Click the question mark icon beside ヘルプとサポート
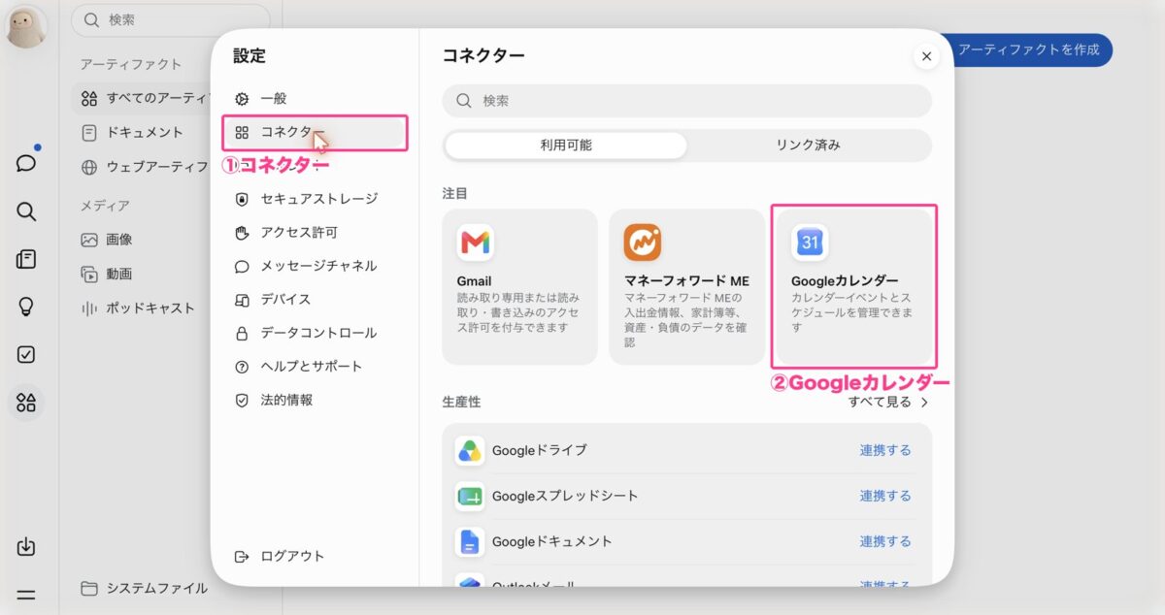 [x=243, y=367]
